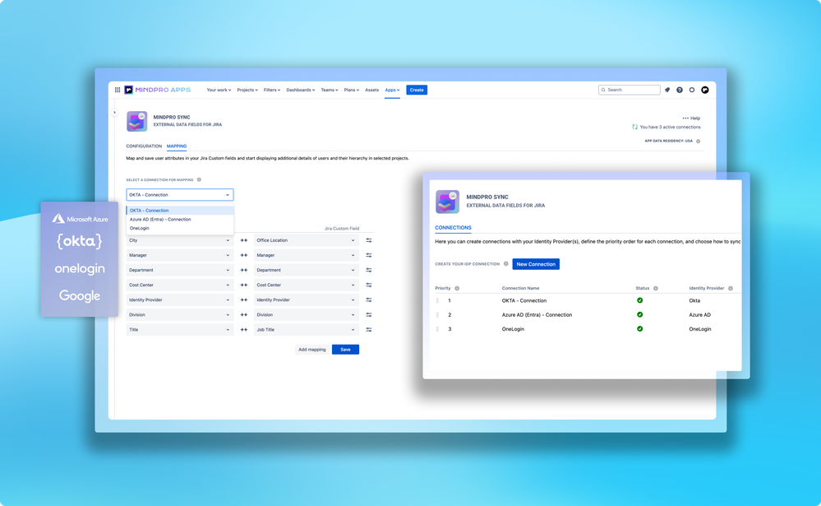
Task: Choose Azure AD (Entra) - Connection option
Action: point(180,219)
